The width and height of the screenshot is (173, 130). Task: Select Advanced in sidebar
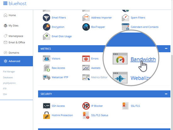[16, 61]
